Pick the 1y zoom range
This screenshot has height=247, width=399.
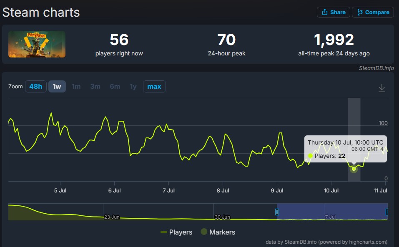pyautogui.click(x=133, y=86)
